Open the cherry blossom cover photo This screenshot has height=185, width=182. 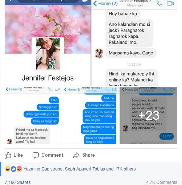(47, 21)
